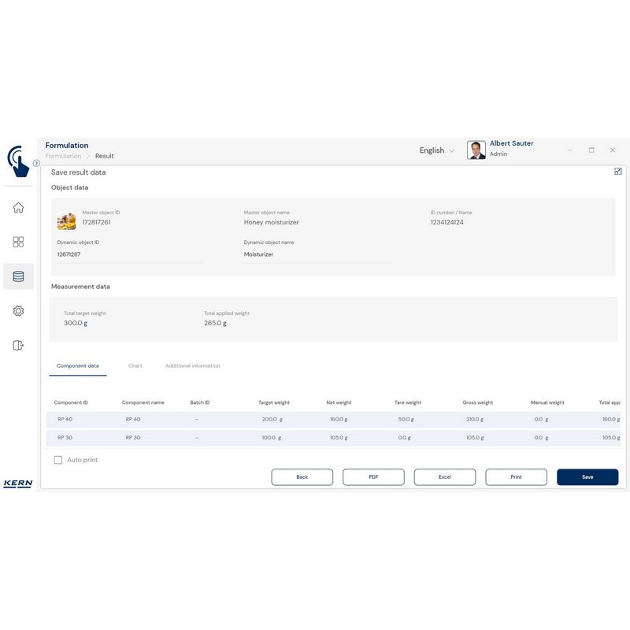Click the touch-hand application logo
630x630 pixels.
[x=18, y=161]
